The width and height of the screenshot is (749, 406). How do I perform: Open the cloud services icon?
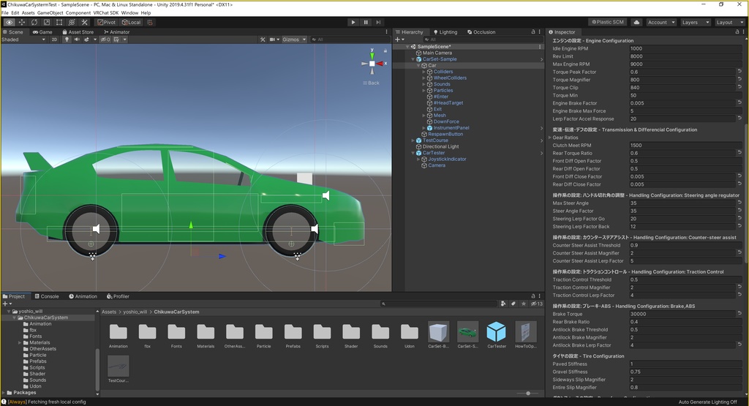(x=637, y=22)
